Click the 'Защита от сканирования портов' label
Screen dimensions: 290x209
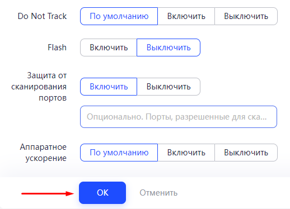click(39, 87)
